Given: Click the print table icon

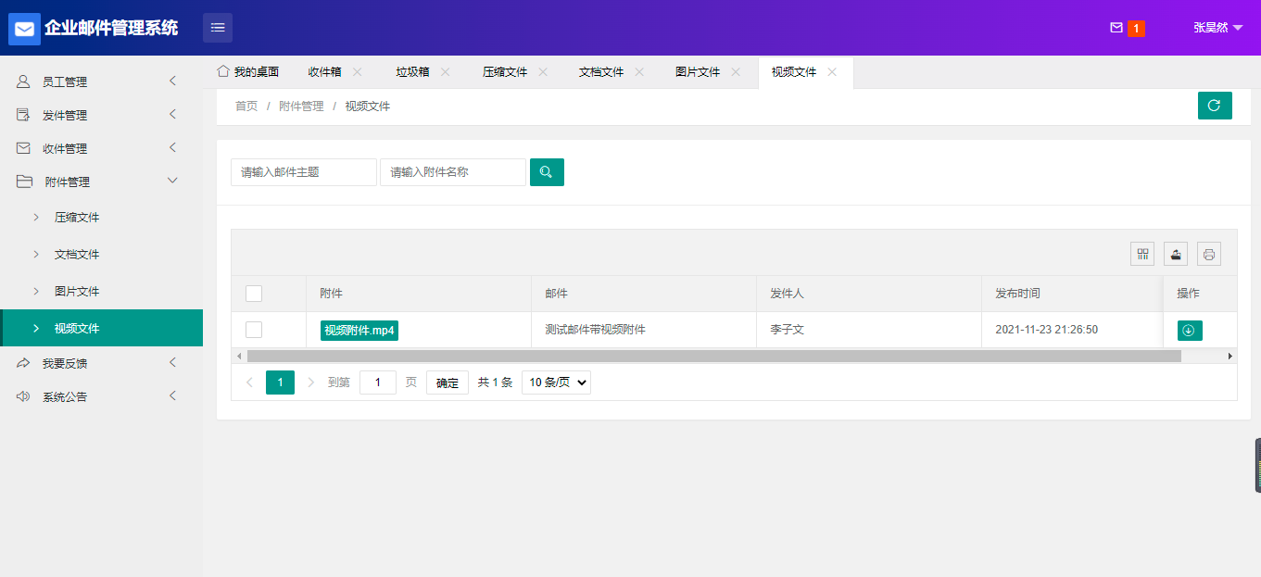Looking at the screenshot, I should point(1209,254).
